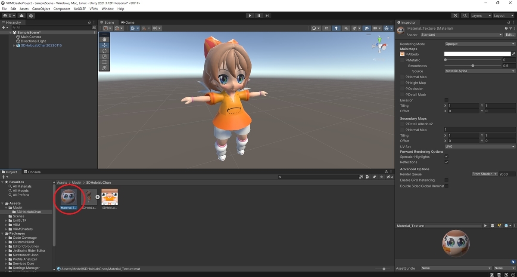Image resolution: width=517 pixels, height=277 pixels.
Task: Open undo history icon in top toolbar
Action: coord(455,15)
